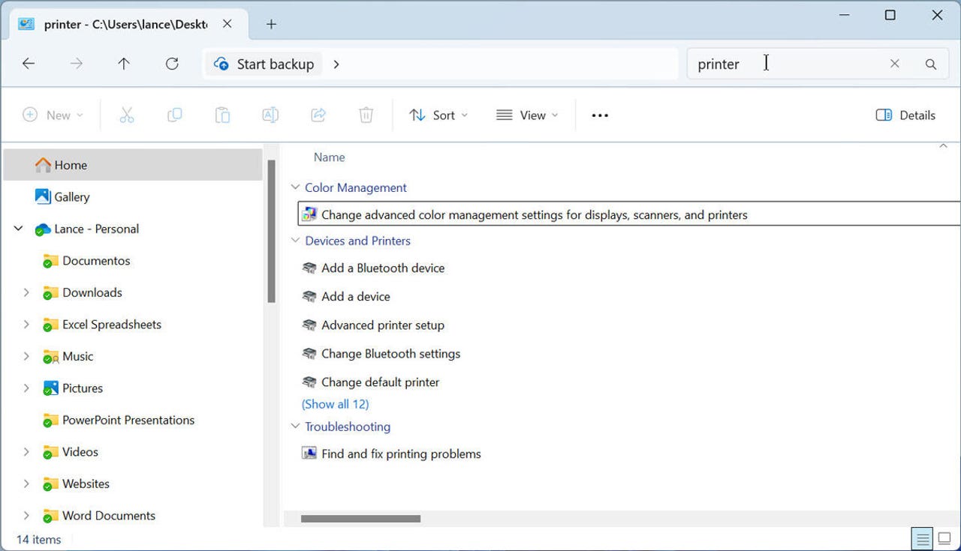Click the column header collapse arrow
The height and width of the screenshot is (551, 961).
[944, 145]
